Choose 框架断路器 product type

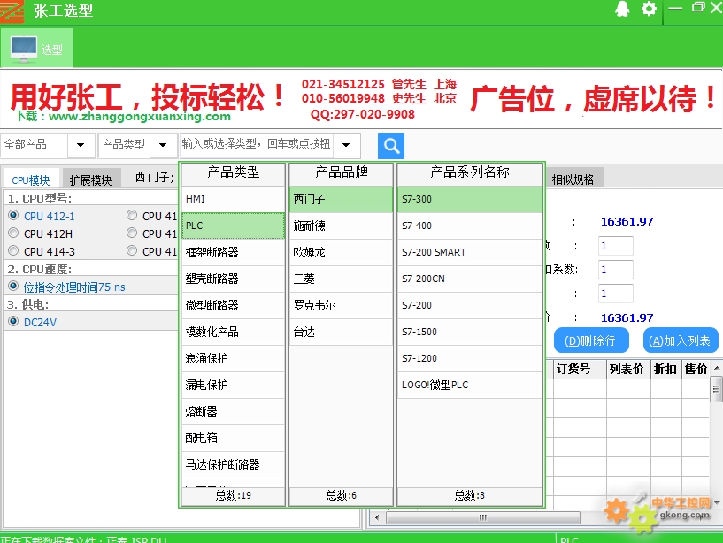click(233, 252)
